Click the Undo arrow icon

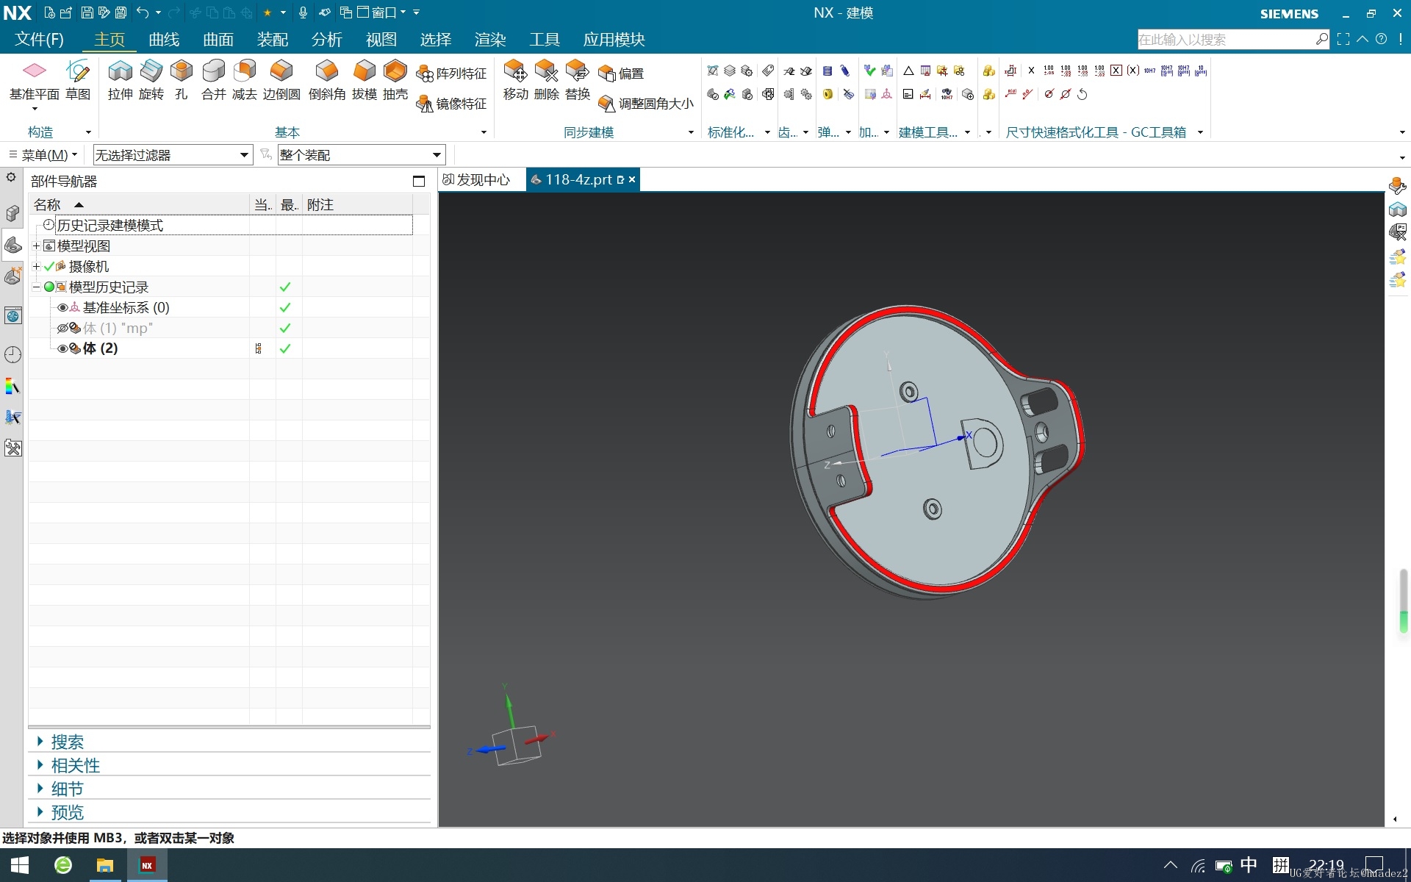(x=143, y=12)
